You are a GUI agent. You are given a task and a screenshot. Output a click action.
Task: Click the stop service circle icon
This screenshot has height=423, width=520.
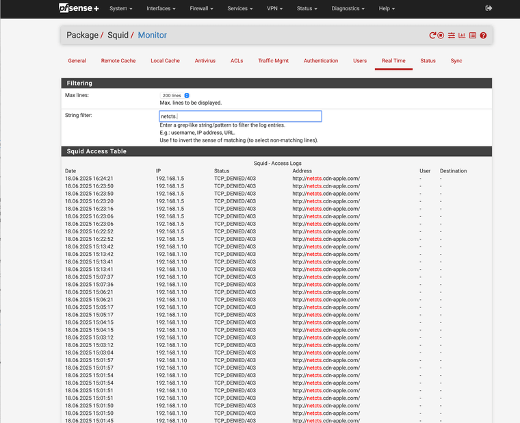(441, 35)
